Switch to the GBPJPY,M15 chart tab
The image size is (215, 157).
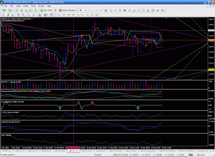pos(87,151)
